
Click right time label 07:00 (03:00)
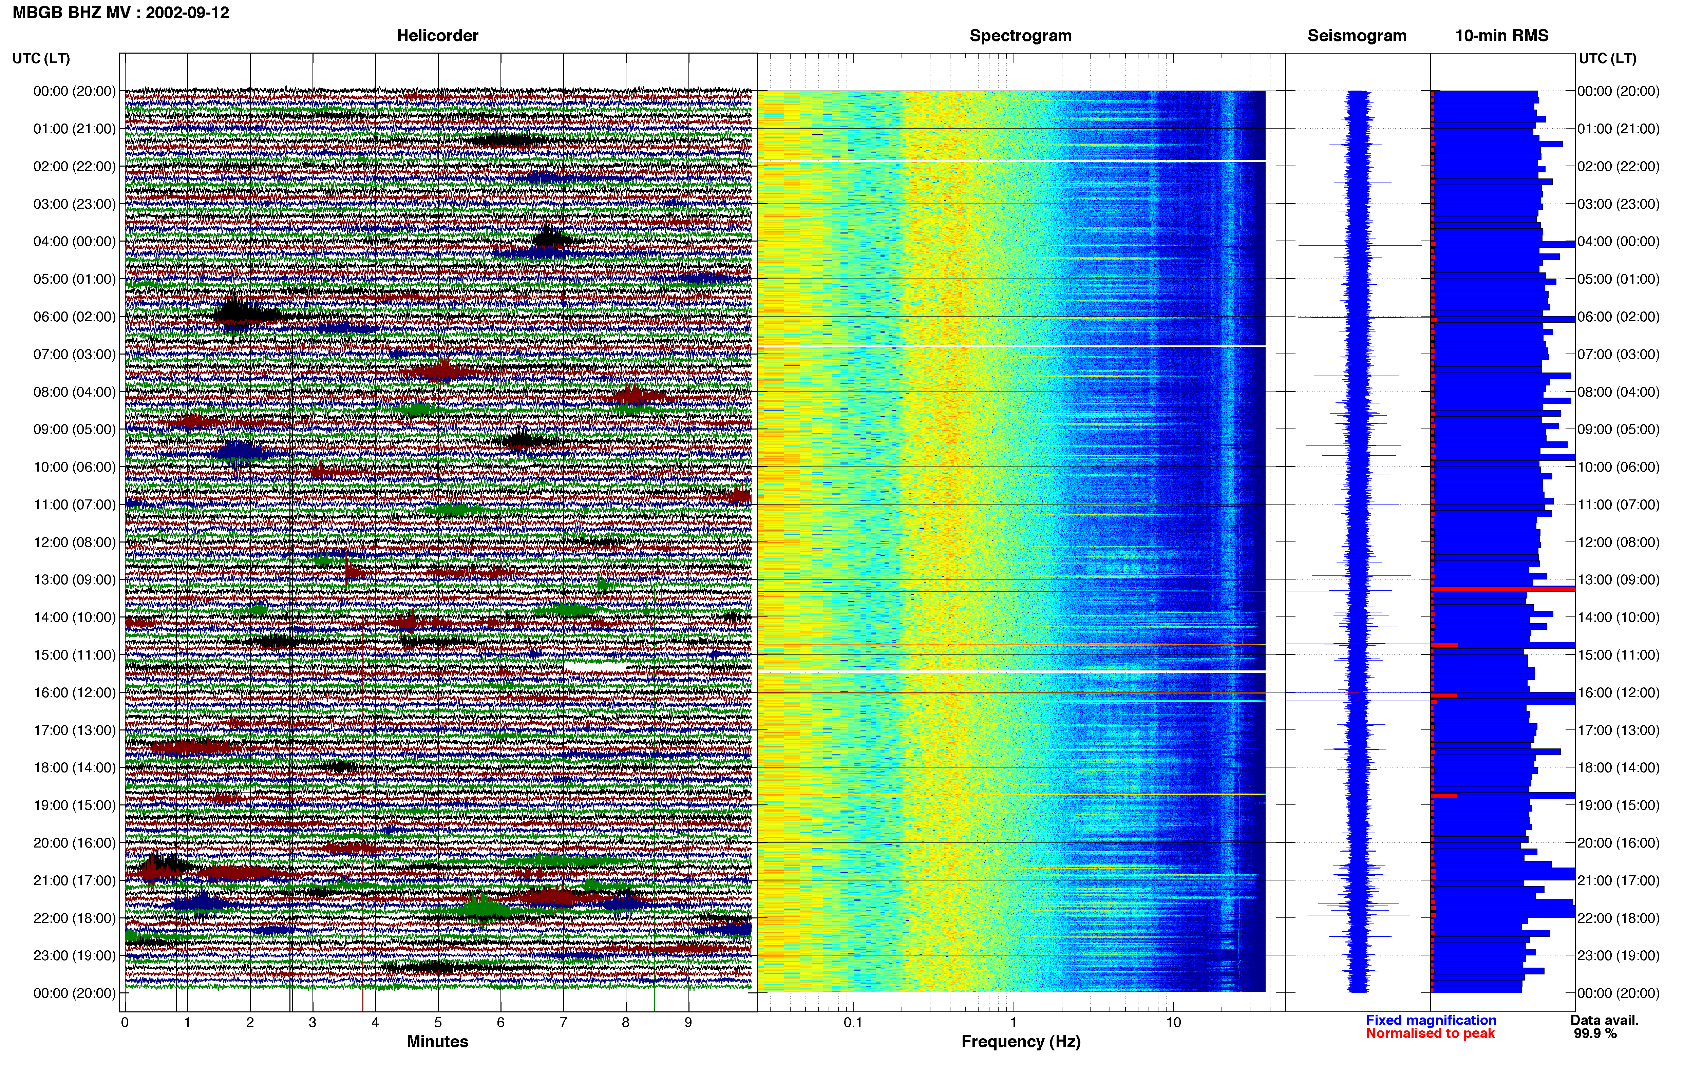tap(1619, 354)
